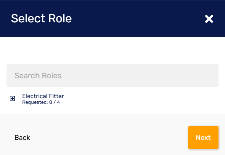Focus the Search Roles field
The height and width of the screenshot is (155, 225).
point(112,76)
